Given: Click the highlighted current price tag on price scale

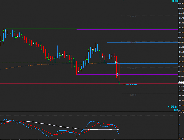Looking at the screenshot, I should pyautogui.click(x=181, y=83).
